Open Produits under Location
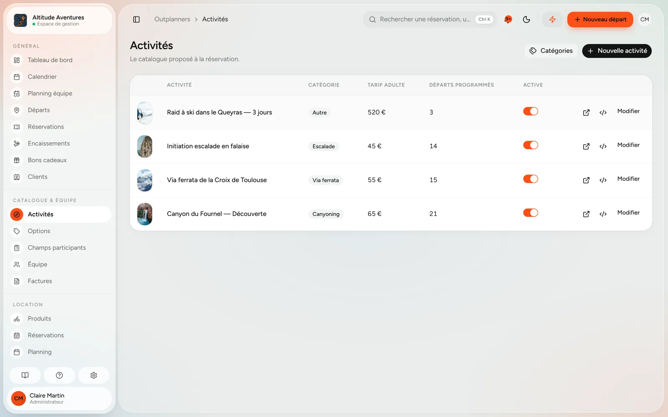This screenshot has height=417, width=668. point(61,319)
